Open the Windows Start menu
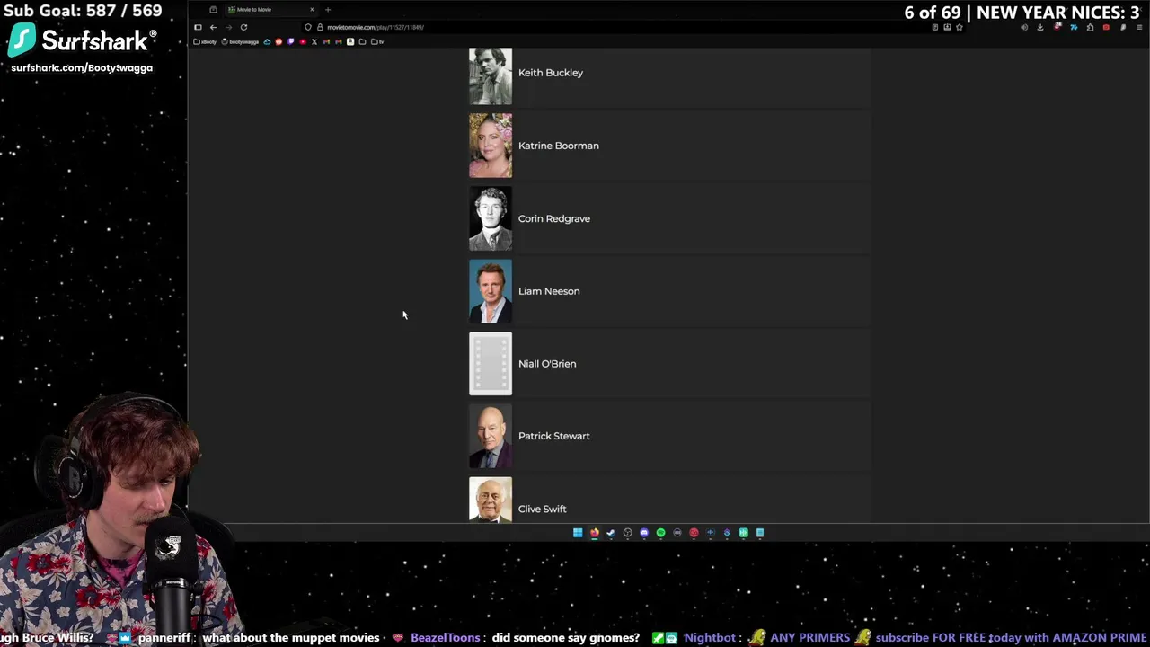Viewport: 1150px width, 647px height. [578, 533]
